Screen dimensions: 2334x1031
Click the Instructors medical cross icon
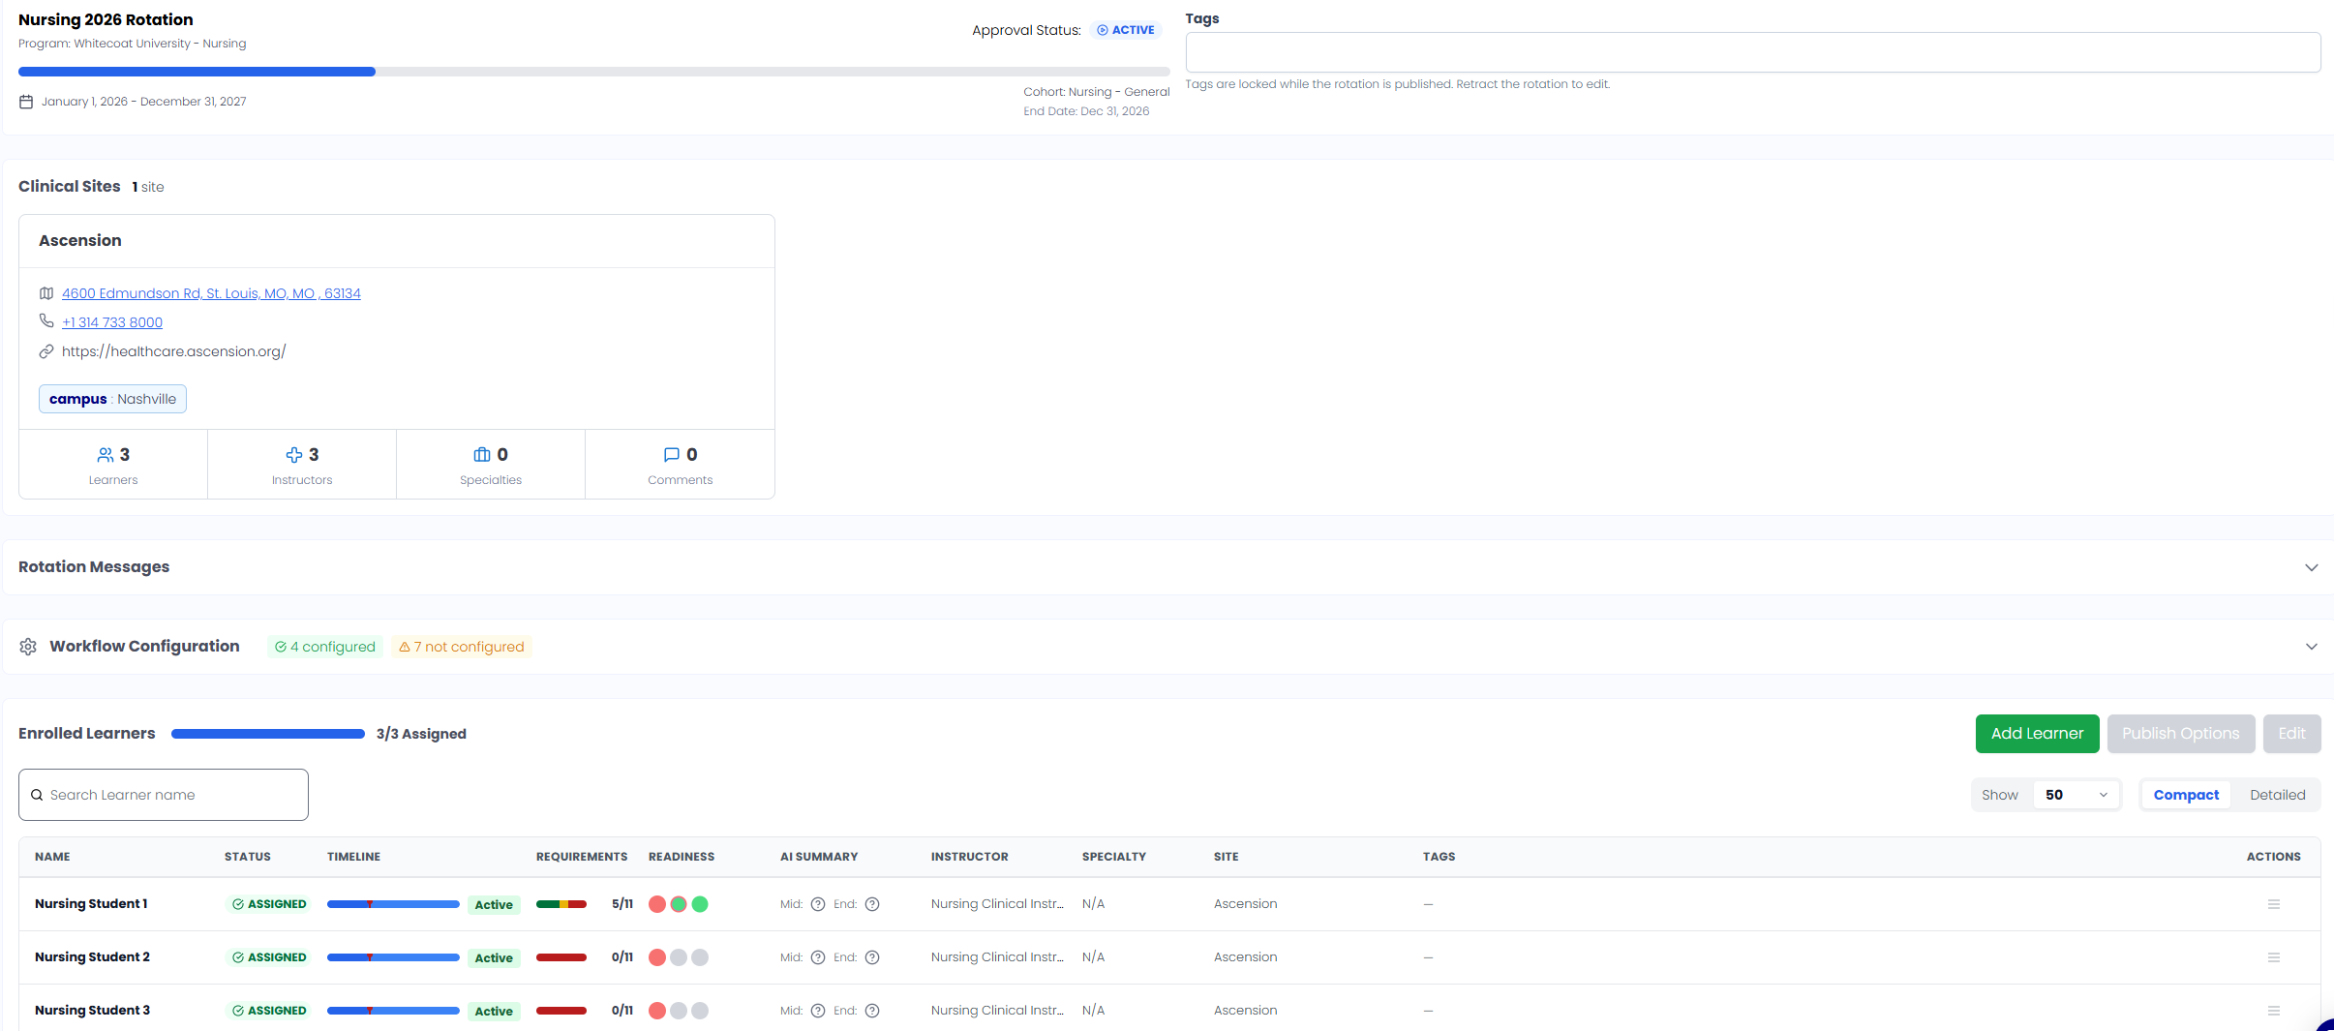294,455
